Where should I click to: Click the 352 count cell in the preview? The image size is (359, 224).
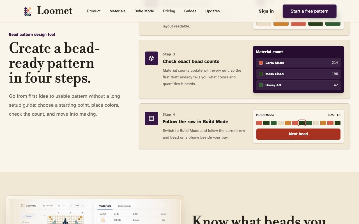point(163,220)
